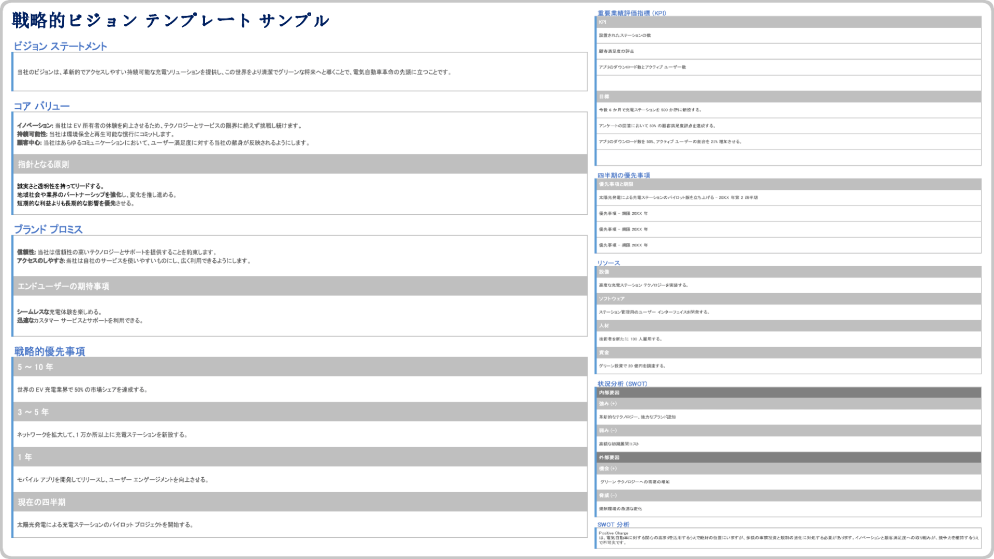Click the '設備' gray header

[x=789, y=272]
